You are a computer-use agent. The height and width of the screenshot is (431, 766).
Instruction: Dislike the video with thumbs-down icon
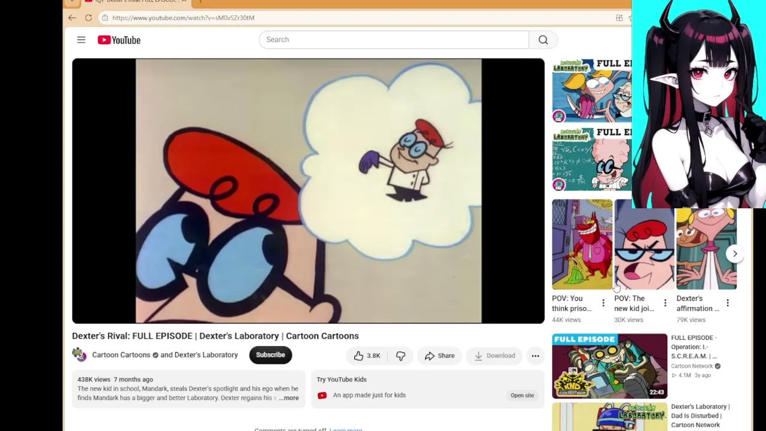pyautogui.click(x=400, y=356)
